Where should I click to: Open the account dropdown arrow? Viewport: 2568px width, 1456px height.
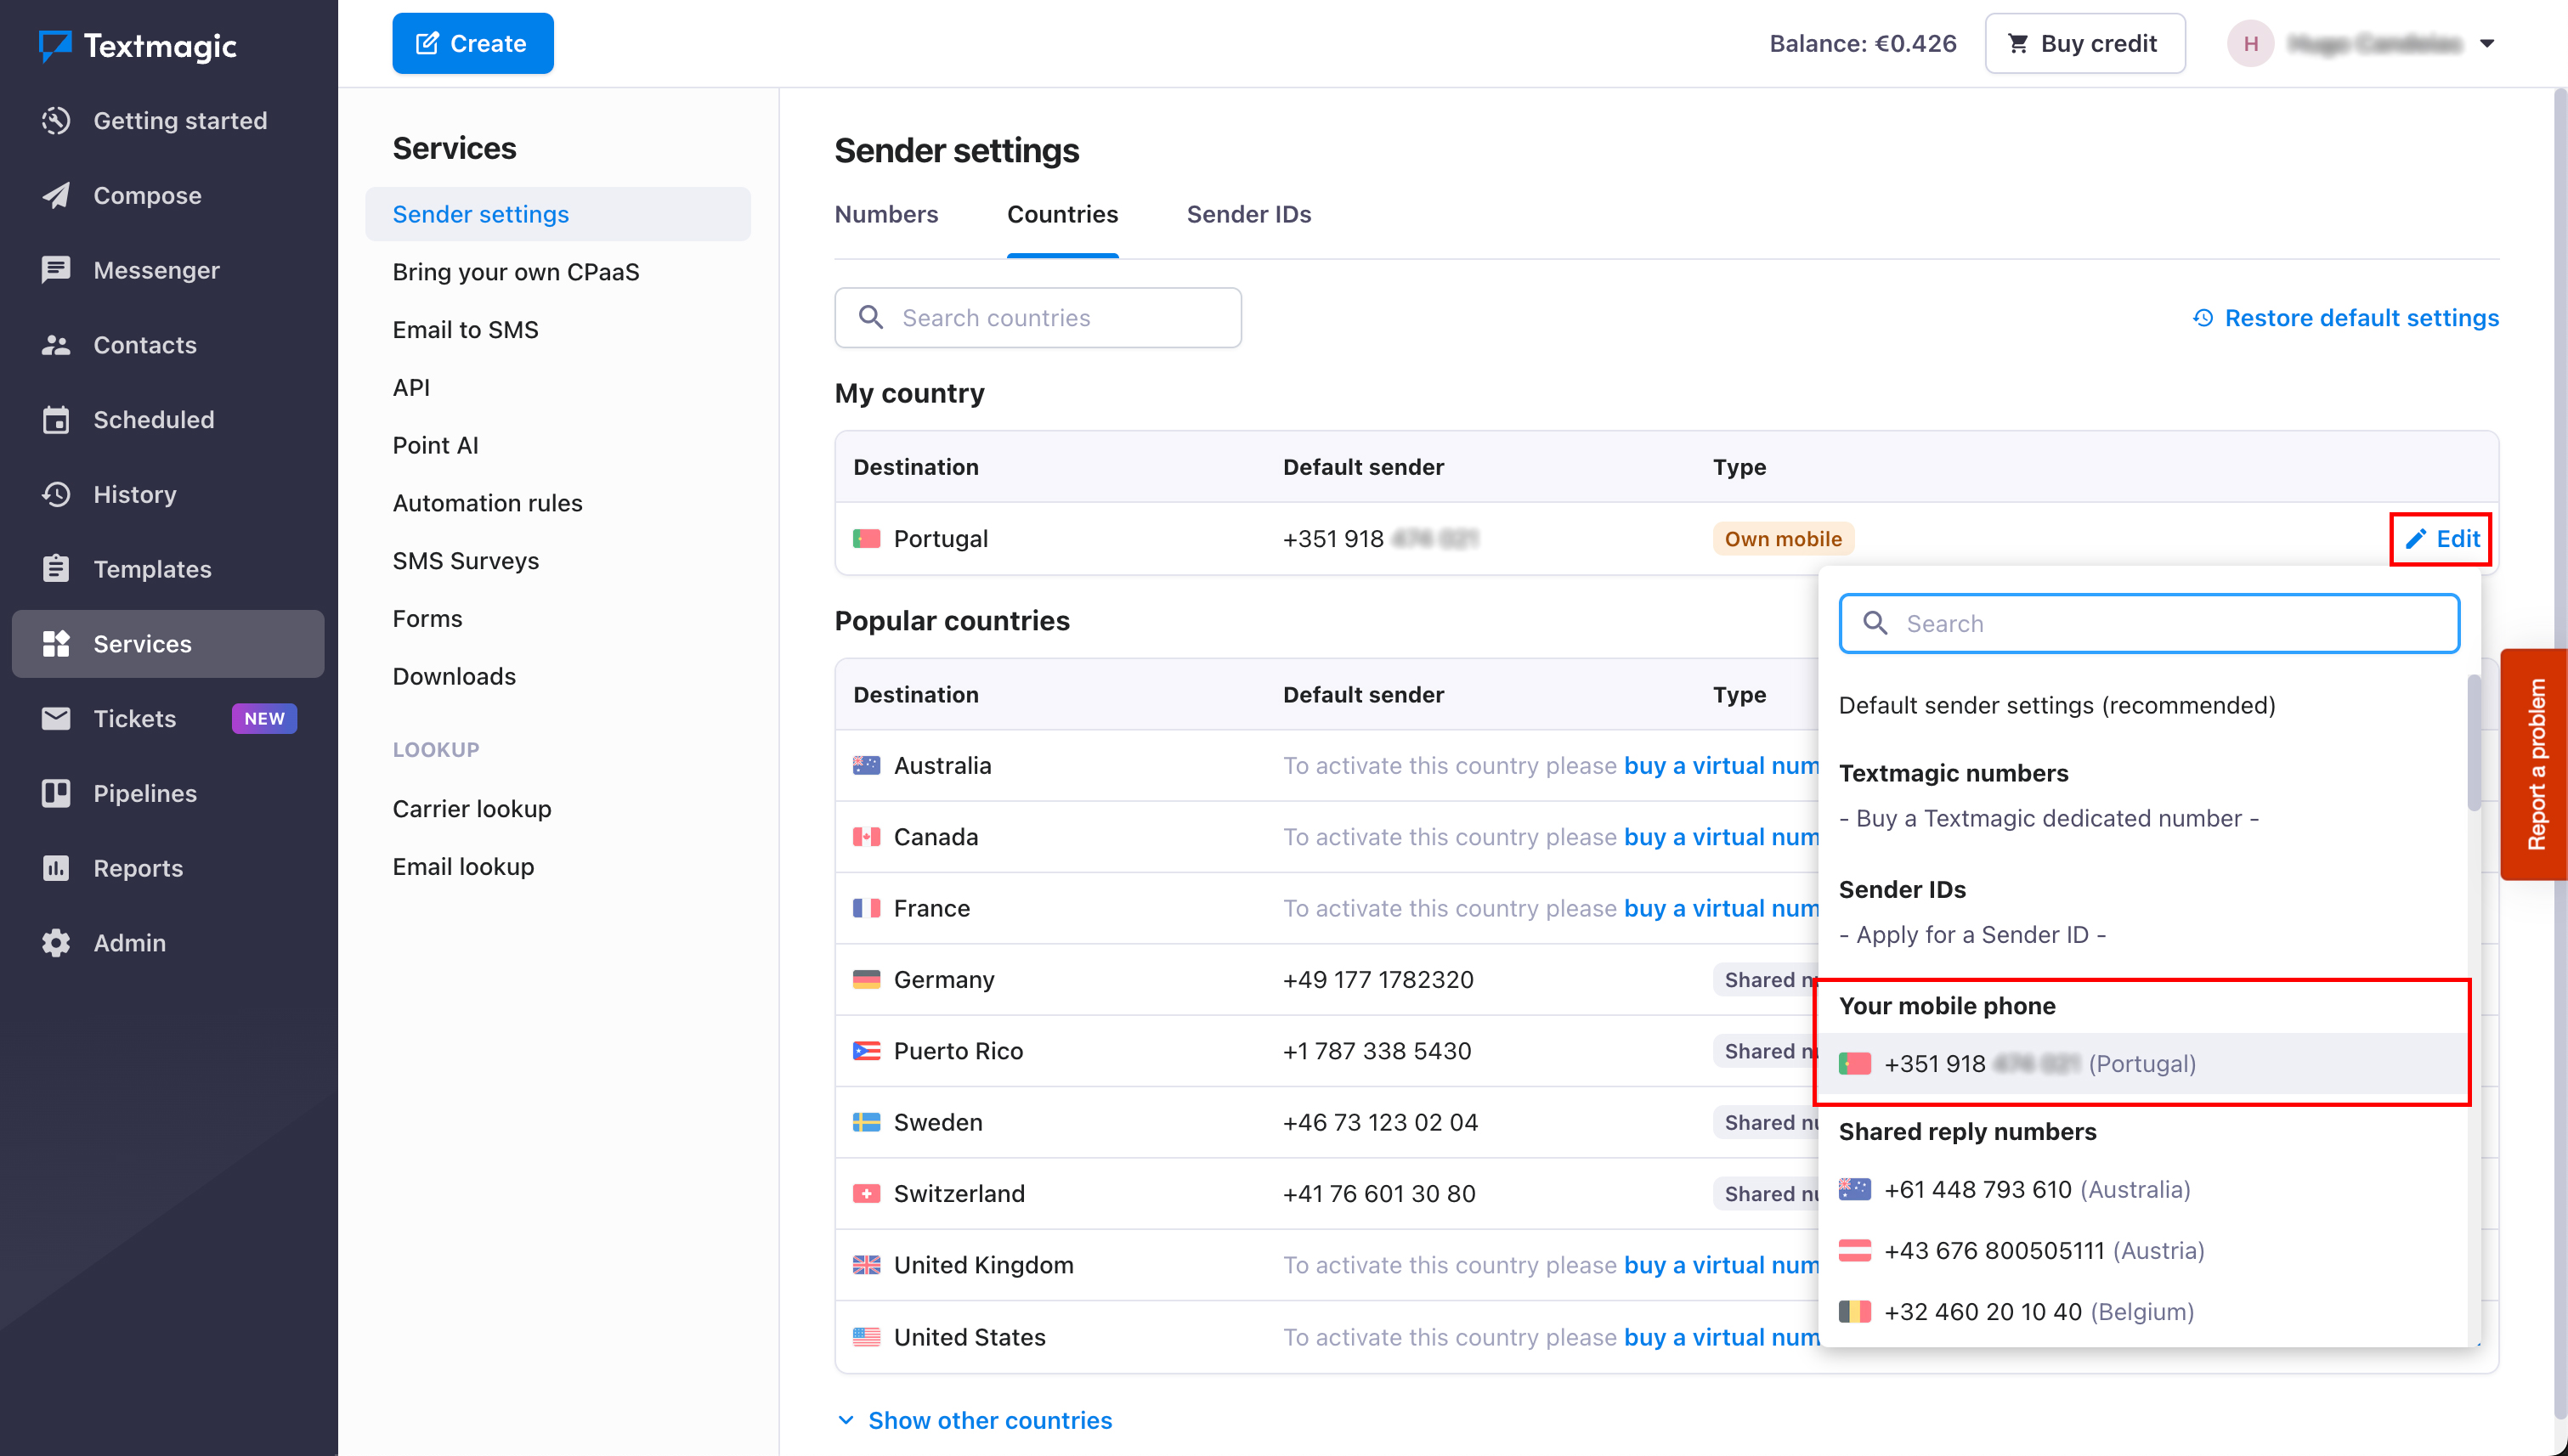tap(2487, 43)
